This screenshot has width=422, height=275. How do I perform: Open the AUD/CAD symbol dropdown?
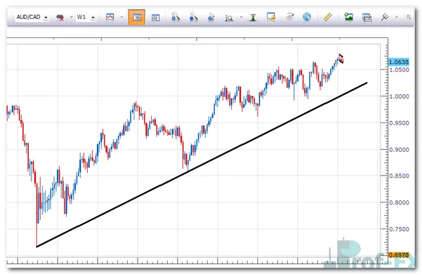[45, 17]
